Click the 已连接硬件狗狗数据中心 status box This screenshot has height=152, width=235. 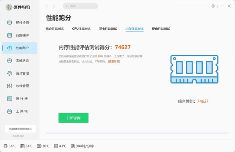point(20,129)
